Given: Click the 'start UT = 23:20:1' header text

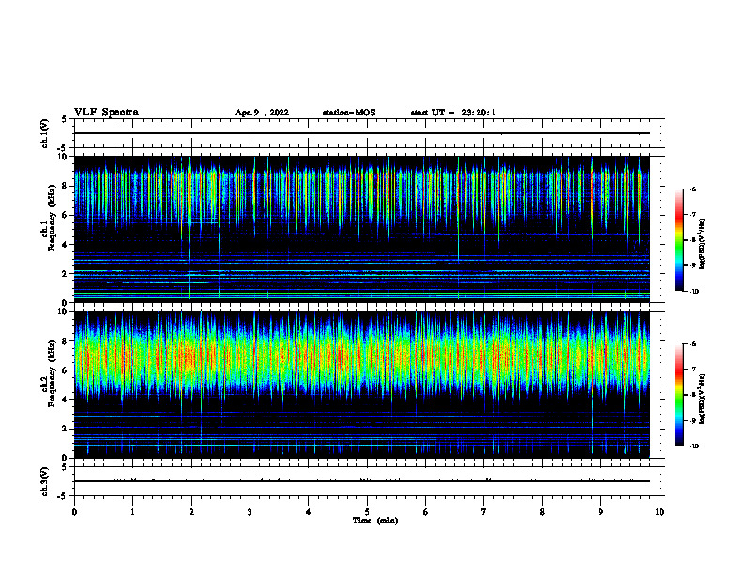Looking at the screenshot, I should 453,113.
